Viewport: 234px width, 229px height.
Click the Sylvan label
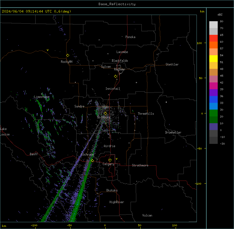tap(106, 67)
